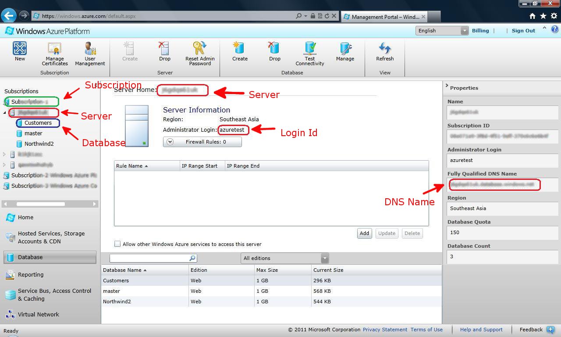Viewport: 561px width, 337px height.
Task: Click the Drop database icon
Action: click(274, 53)
